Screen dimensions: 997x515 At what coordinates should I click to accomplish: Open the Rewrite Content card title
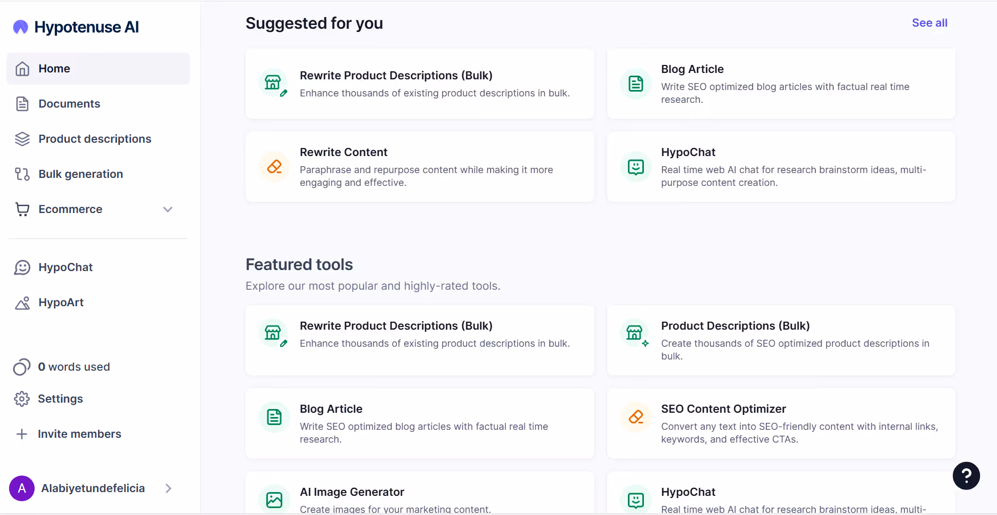pyautogui.click(x=344, y=152)
